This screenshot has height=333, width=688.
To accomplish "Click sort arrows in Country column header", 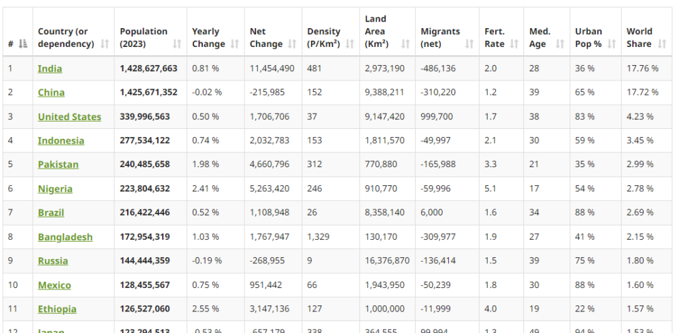I will pos(104,44).
